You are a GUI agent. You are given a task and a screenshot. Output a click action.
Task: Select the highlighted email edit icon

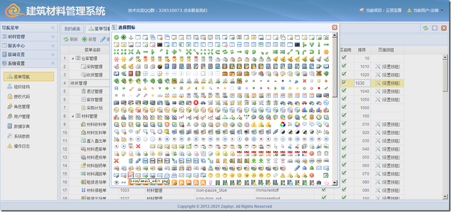click(131, 175)
